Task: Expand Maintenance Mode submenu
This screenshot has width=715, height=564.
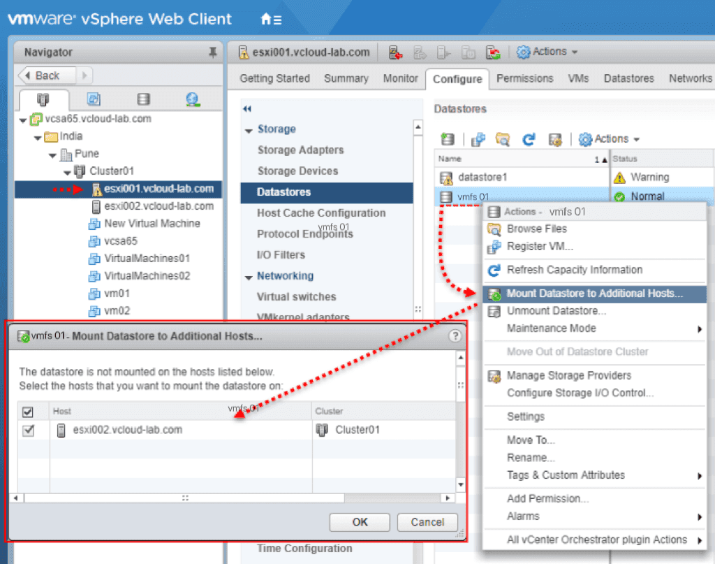Action: point(595,328)
